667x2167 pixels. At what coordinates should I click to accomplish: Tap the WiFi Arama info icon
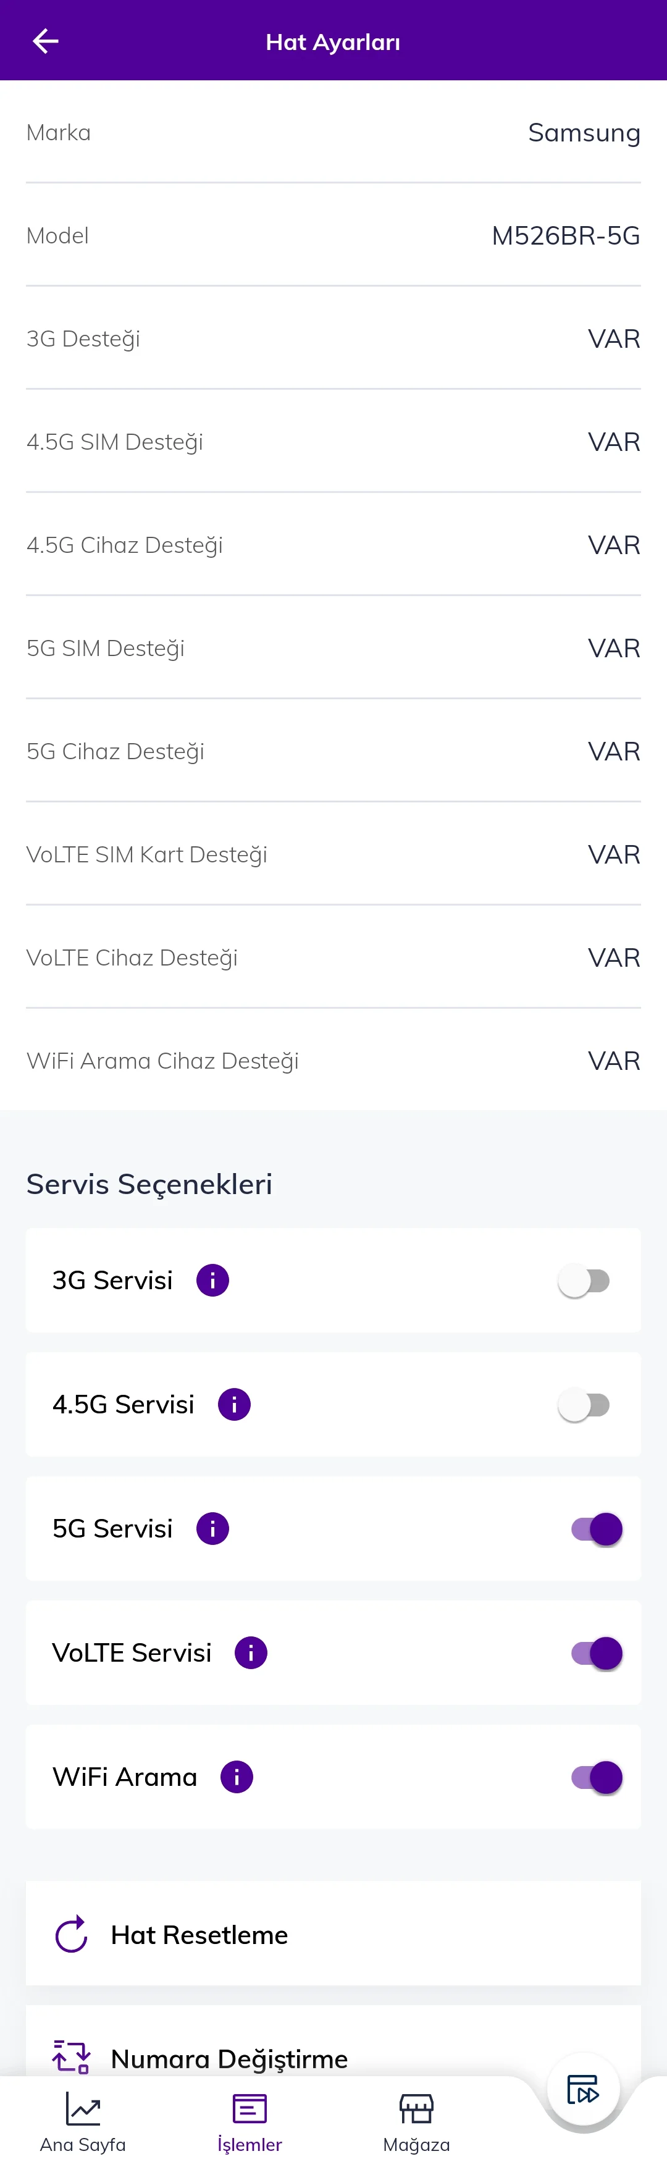coord(237,1777)
